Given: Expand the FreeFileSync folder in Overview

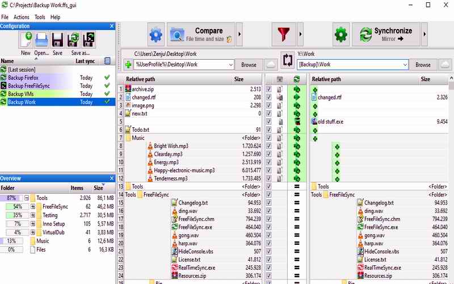Looking at the screenshot, I should point(33,207).
